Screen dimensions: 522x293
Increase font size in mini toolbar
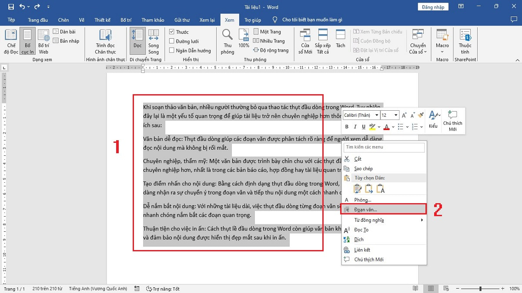[404, 115]
